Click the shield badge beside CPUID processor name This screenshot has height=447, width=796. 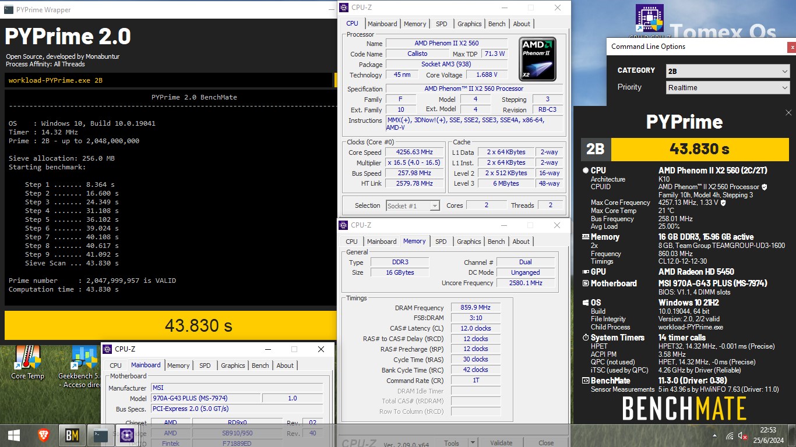point(765,187)
